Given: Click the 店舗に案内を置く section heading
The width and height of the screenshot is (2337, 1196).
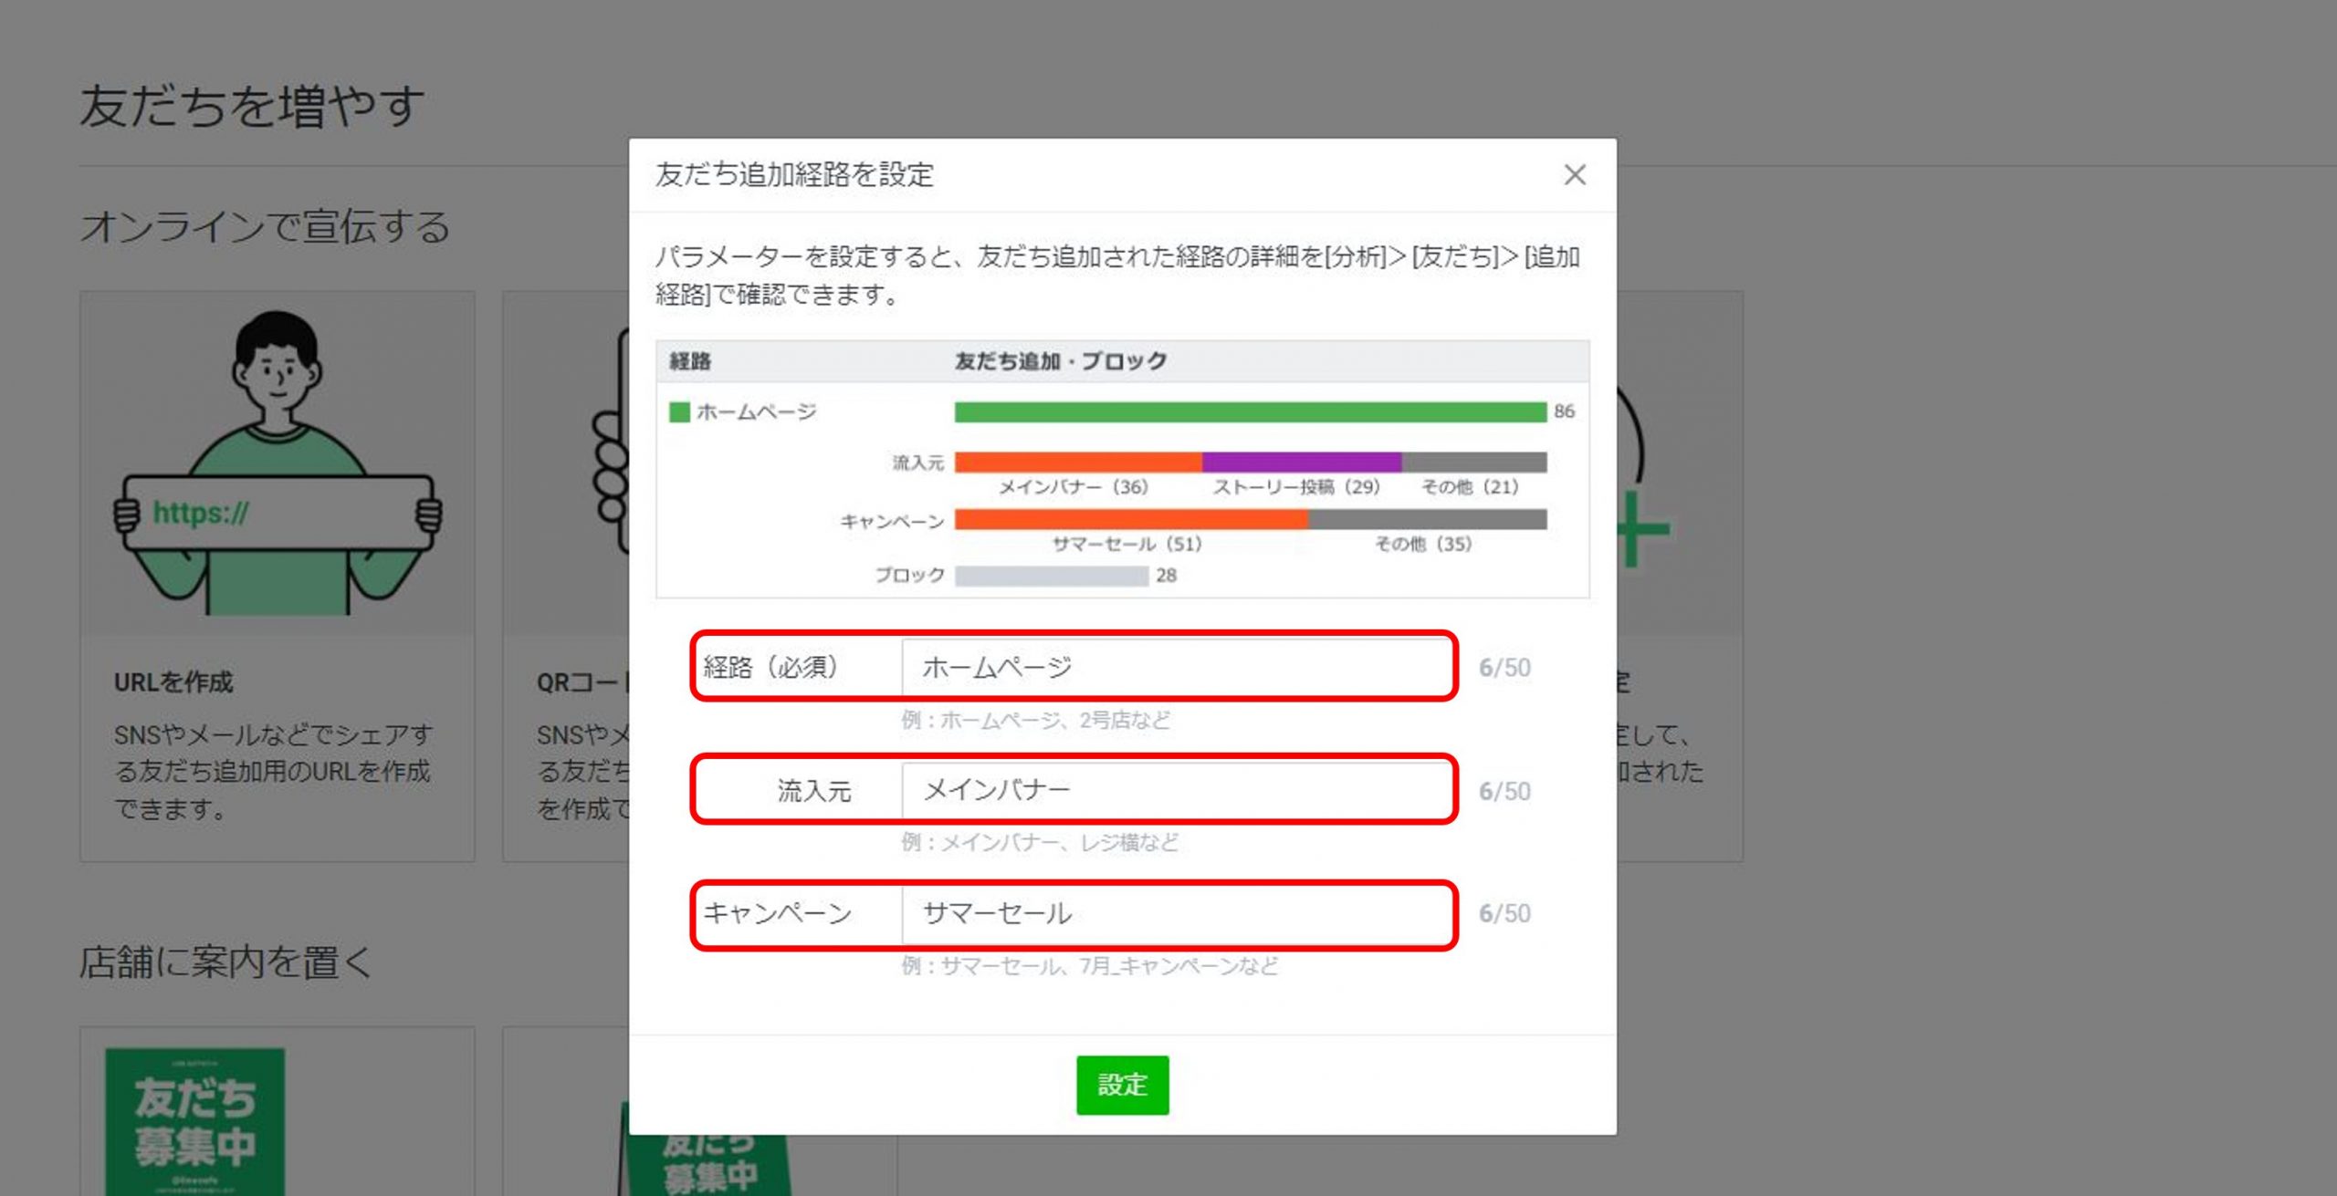Looking at the screenshot, I should point(225,962).
